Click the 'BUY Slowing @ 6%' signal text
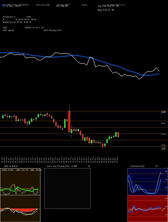168x222 pixels. click(53, 30)
